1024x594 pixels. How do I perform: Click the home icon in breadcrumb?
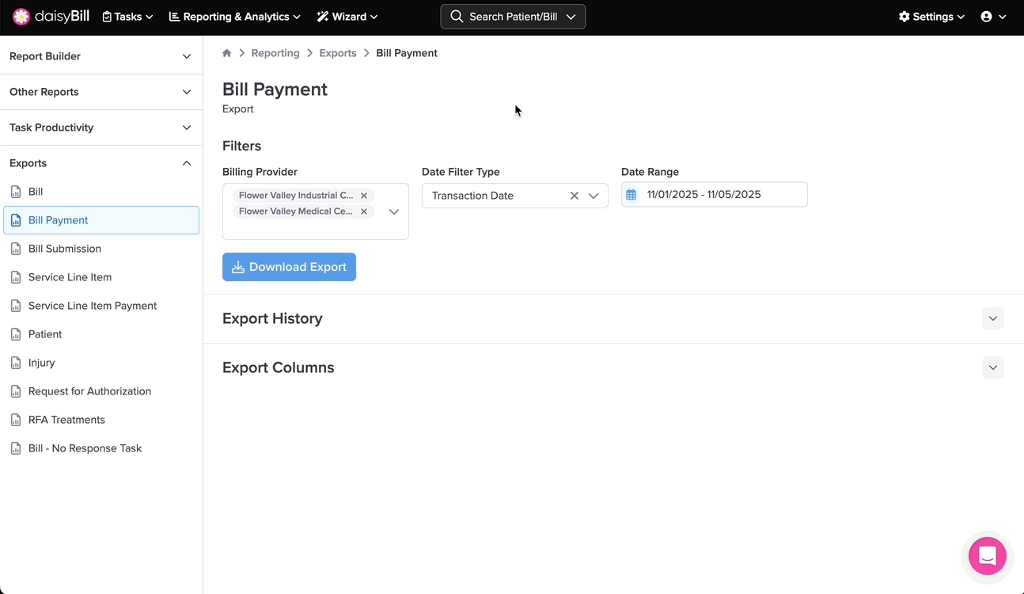tap(227, 53)
